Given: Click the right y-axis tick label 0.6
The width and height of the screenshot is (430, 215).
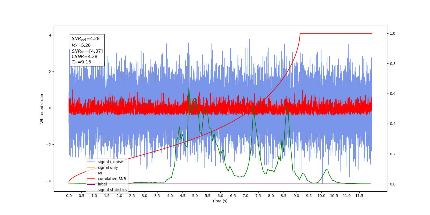Looking at the screenshot, I should coord(393,94).
